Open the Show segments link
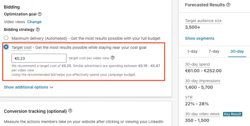The image size is (250, 126). [x=200, y=38]
